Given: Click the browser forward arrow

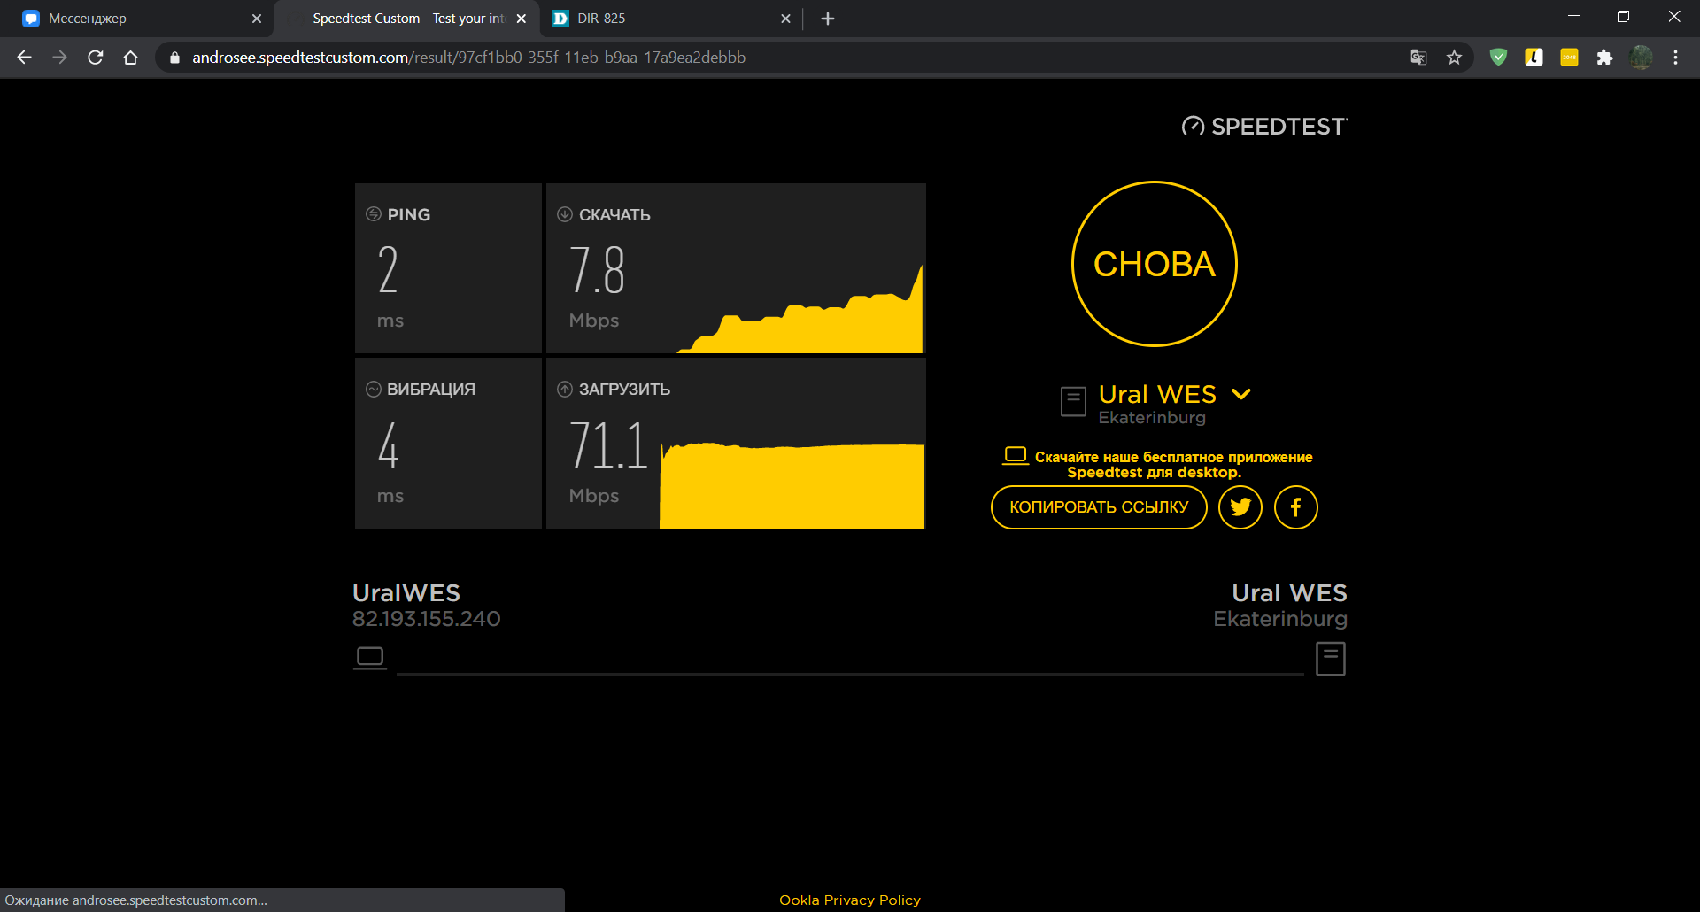Looking at the screenshot, I should pyautogui.click(x=59, y=58).
